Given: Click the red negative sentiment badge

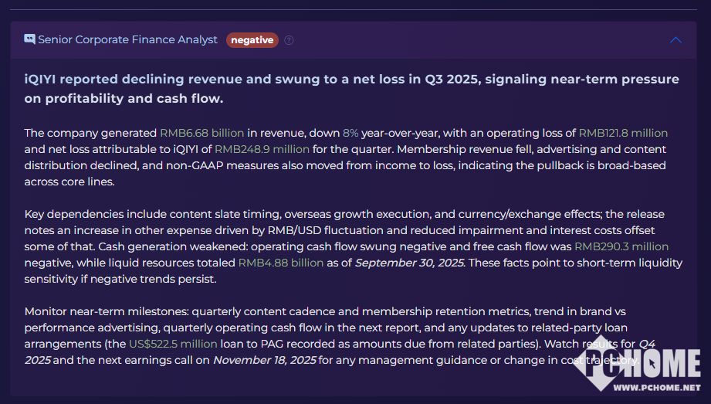Looking at the screenshot, I should pyautogui.click(x=252, y=40).
